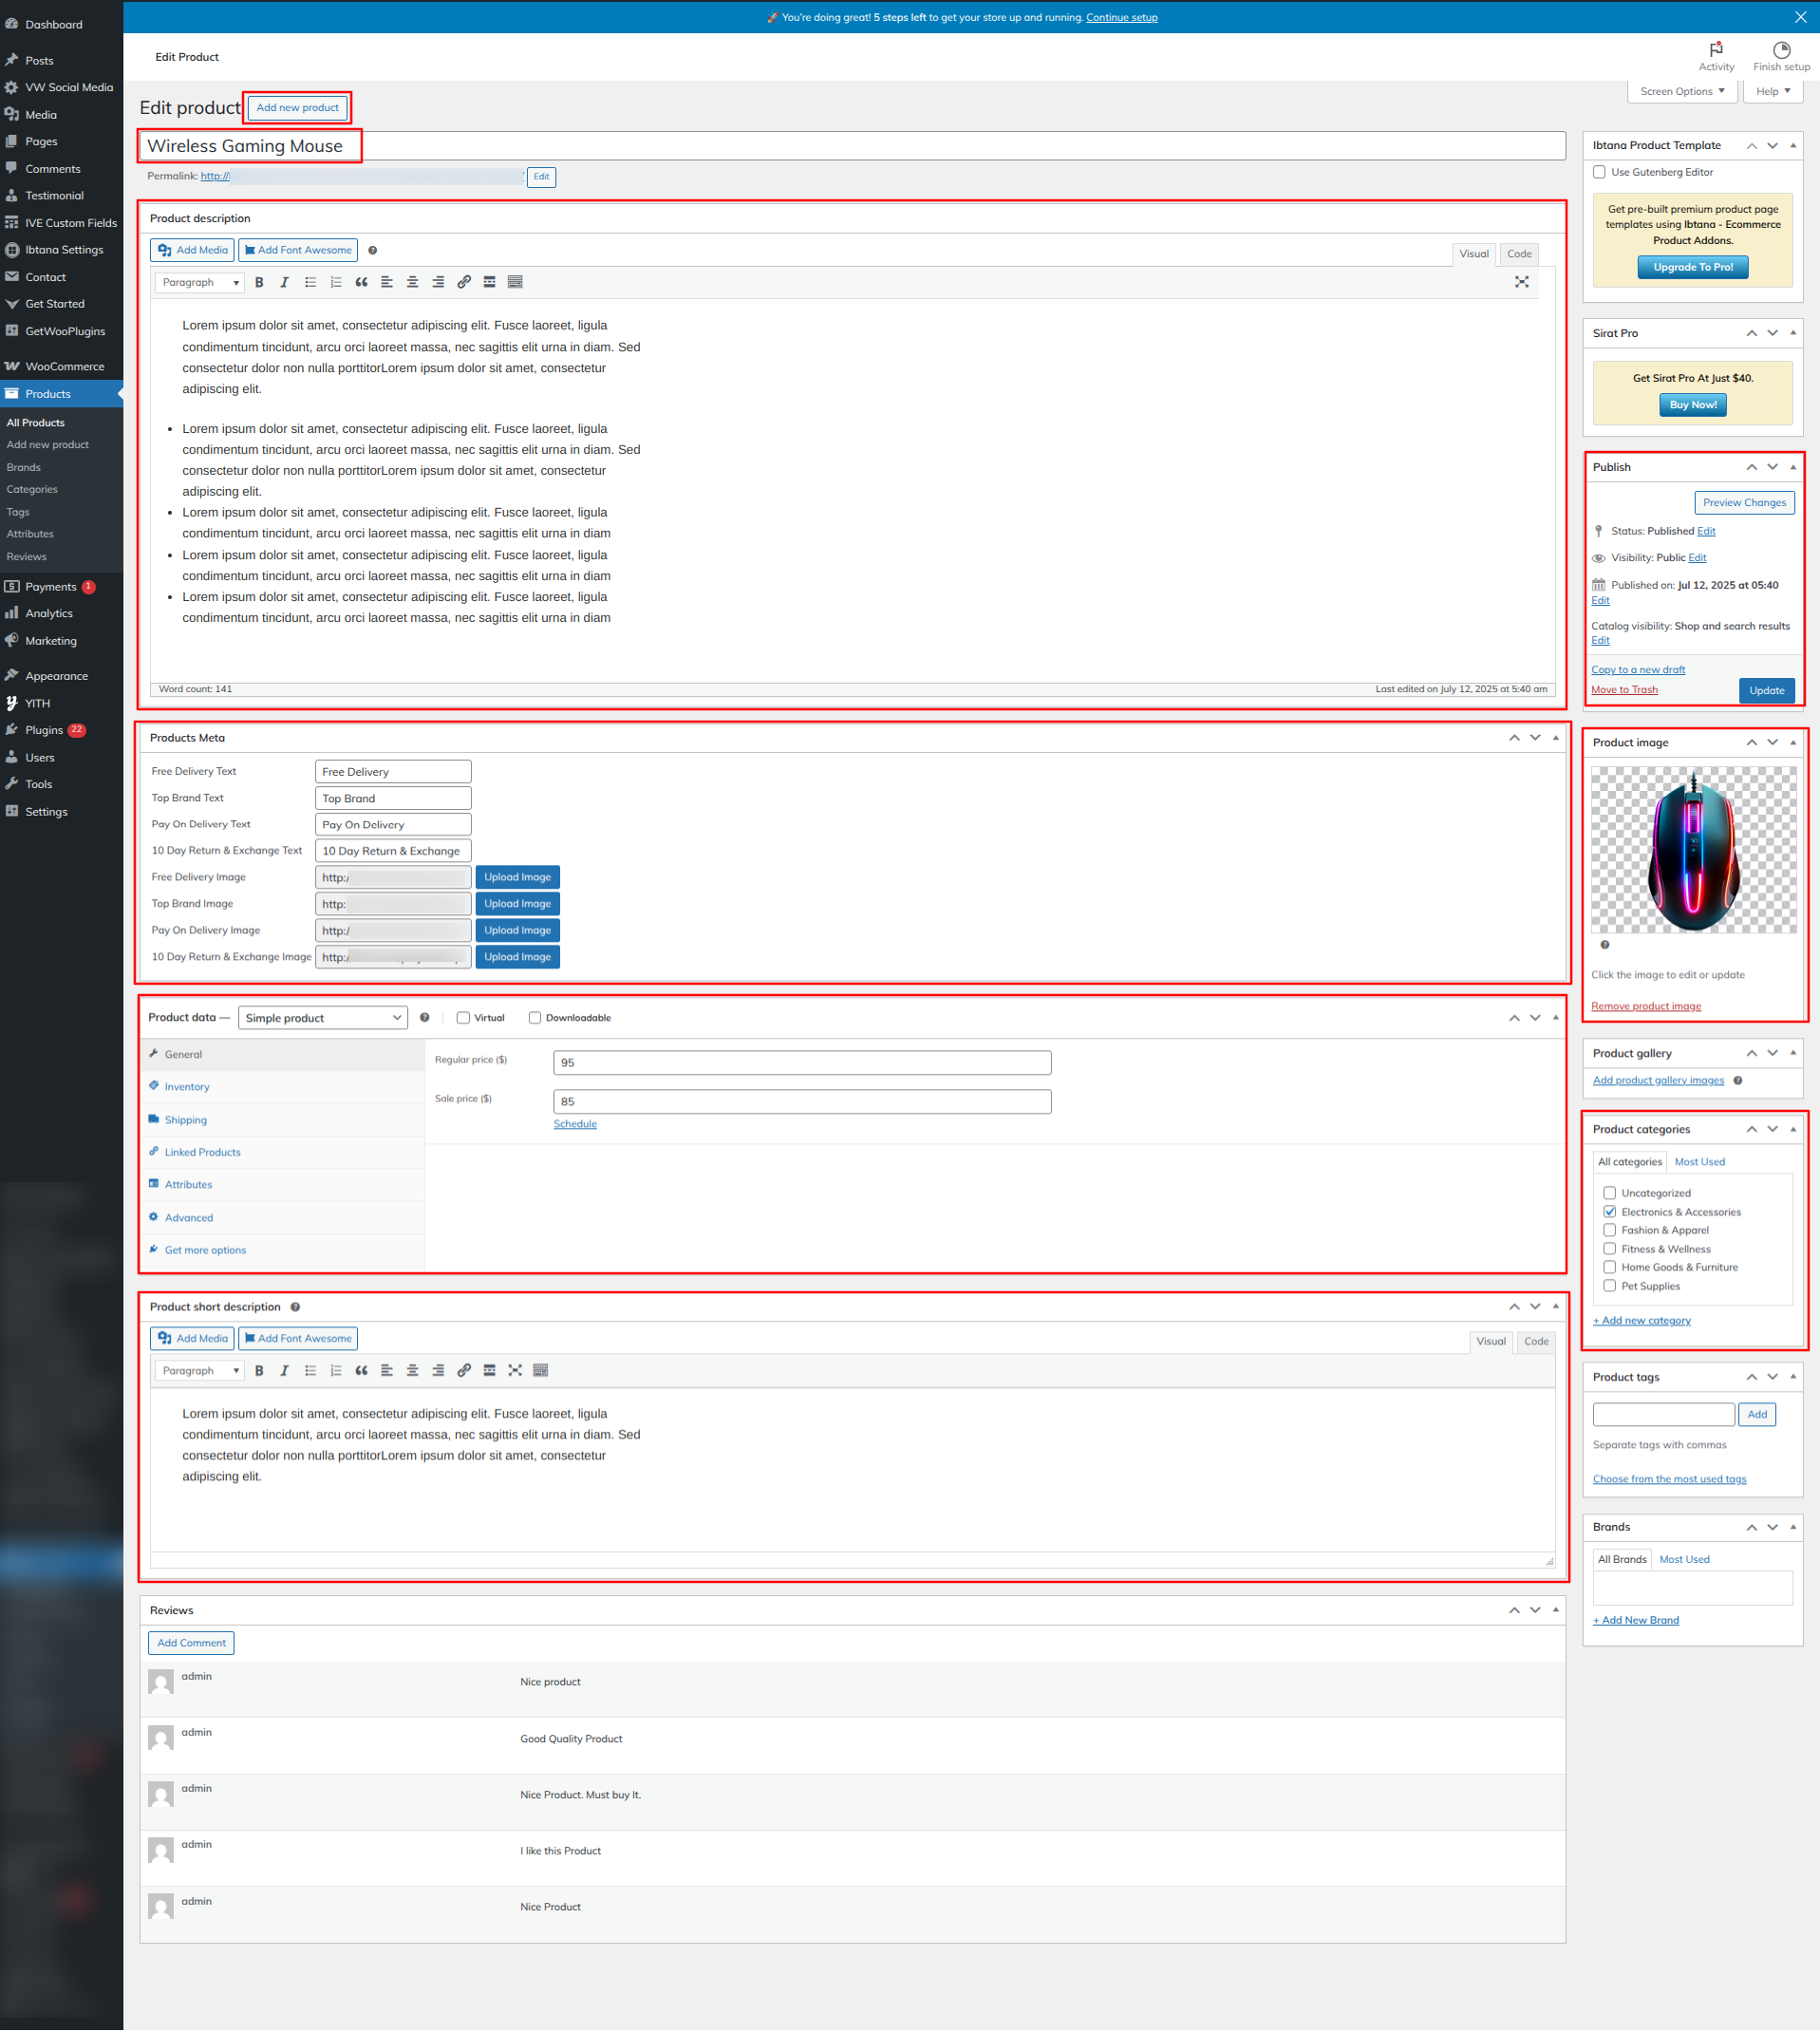Check the Fashion & Apparel category
This screenshot has height=2031, width=1820.
coord(1609,1230)
